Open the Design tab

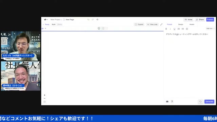(181, 24)
